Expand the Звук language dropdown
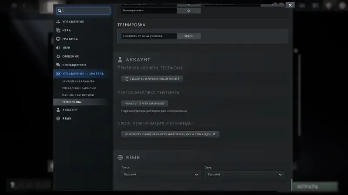The width and height of the screenshot is (348, 195). click(244, 175)
